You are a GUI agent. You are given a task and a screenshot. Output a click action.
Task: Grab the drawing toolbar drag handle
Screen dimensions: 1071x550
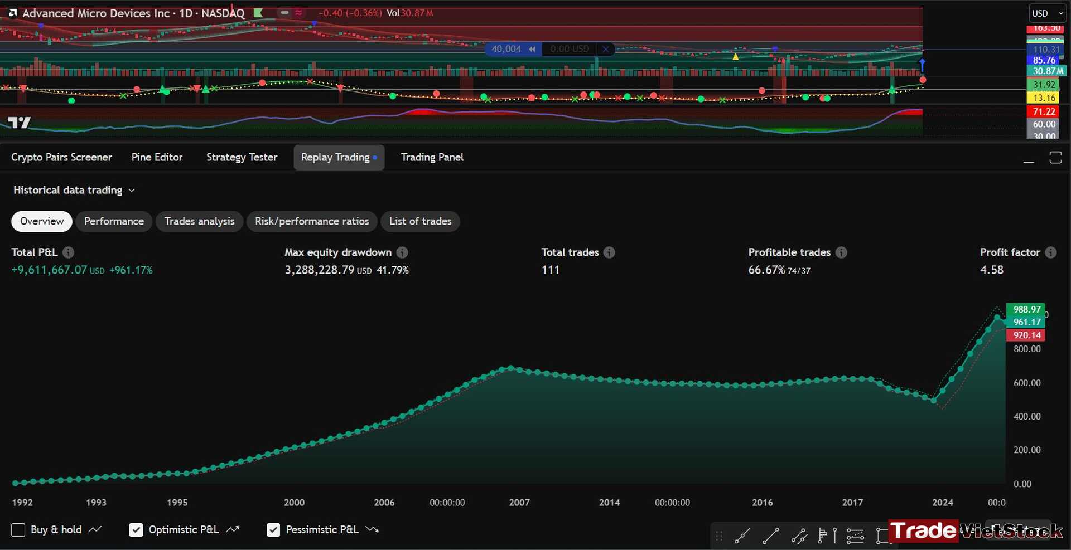[x=719, y=536]
